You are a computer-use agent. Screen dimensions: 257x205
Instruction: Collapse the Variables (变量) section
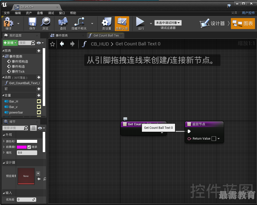[3, 95]
